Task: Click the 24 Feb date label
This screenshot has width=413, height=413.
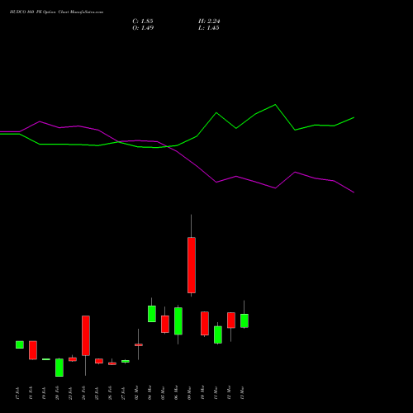Action: coord(83,393)
